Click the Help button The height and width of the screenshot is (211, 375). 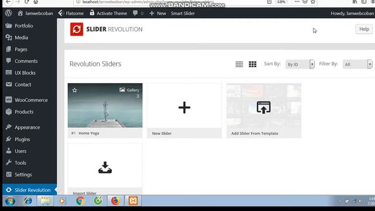tap(364, 29)
